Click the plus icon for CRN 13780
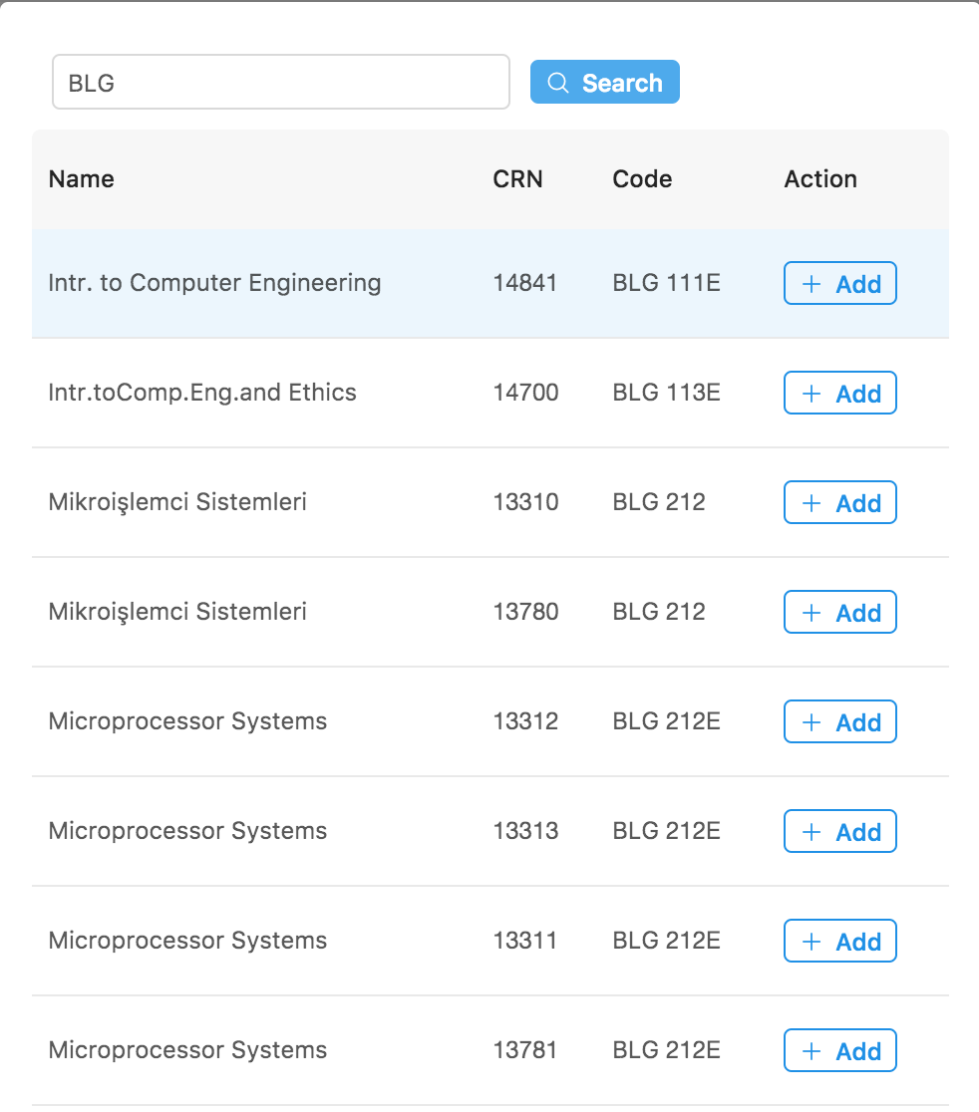The height and width of the screenshot is (1112, 979). (x=811, y=613)
